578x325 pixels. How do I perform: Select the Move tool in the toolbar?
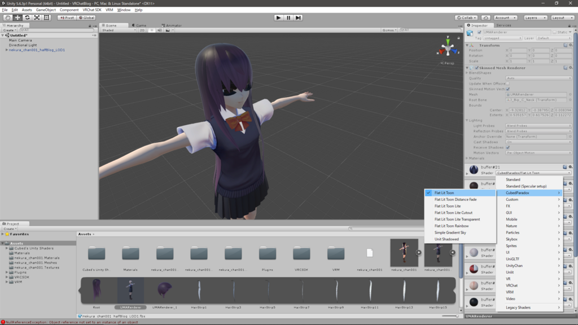(17, 17)
